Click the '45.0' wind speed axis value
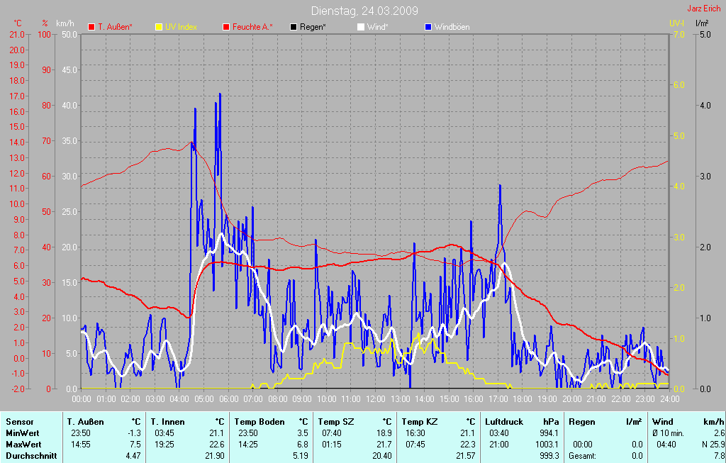This screenshot has width=726, height=463. pyautogui.click(x=69, y=70)
